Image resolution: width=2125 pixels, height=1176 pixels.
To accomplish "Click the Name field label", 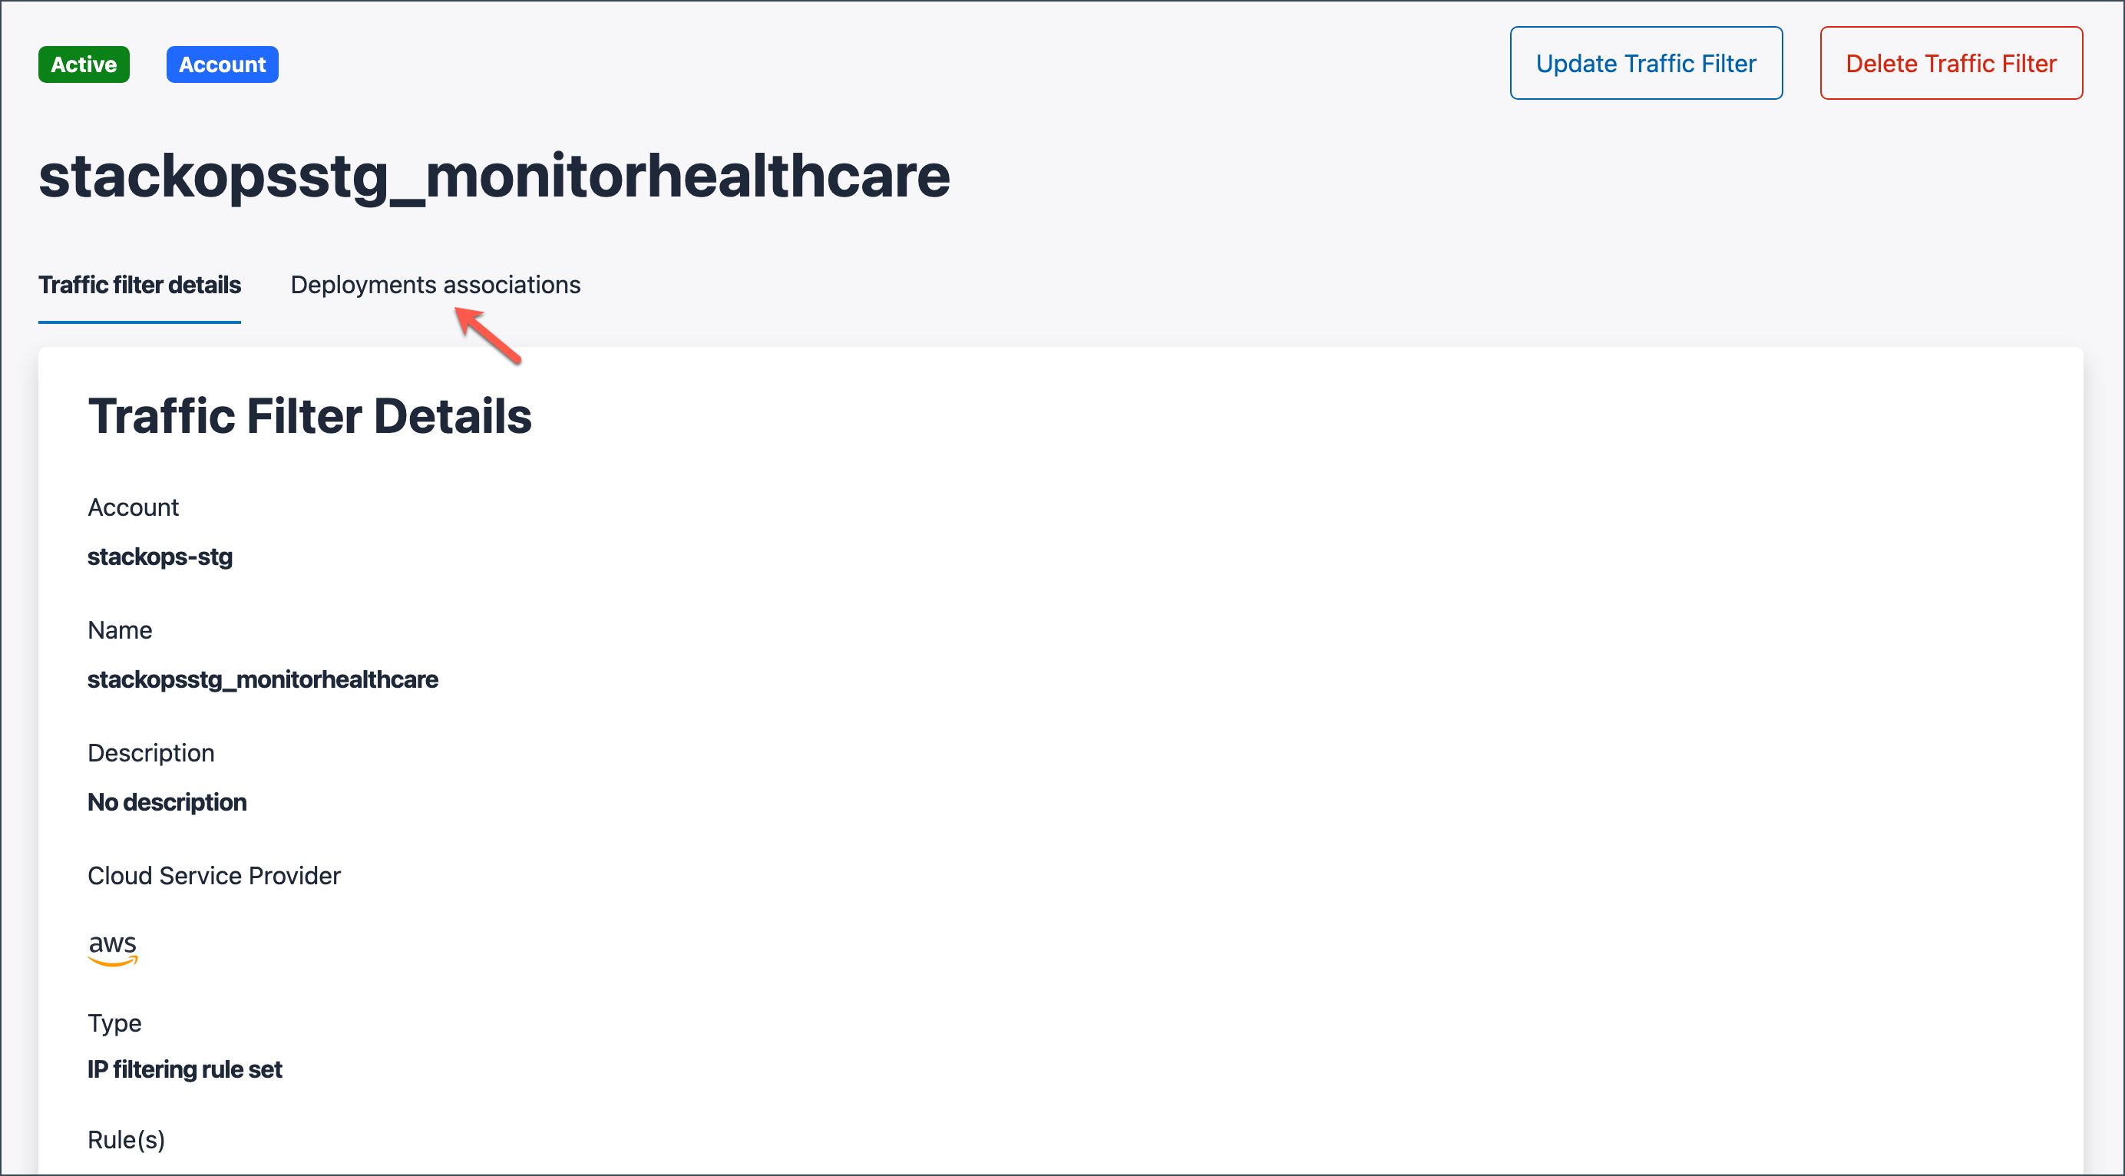I will pyautogui.click(x=120, y=629).
